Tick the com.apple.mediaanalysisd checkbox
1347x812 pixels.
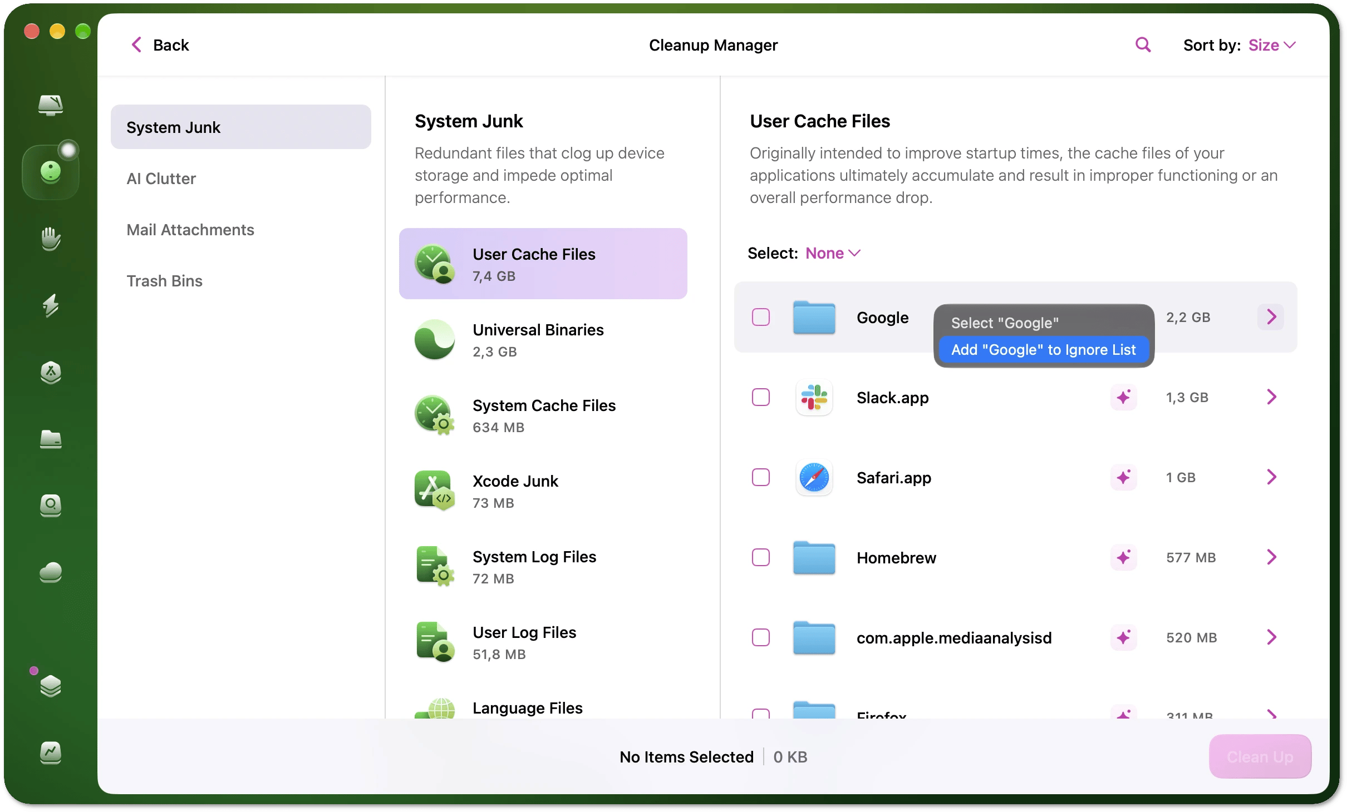[x=760, y=637]
